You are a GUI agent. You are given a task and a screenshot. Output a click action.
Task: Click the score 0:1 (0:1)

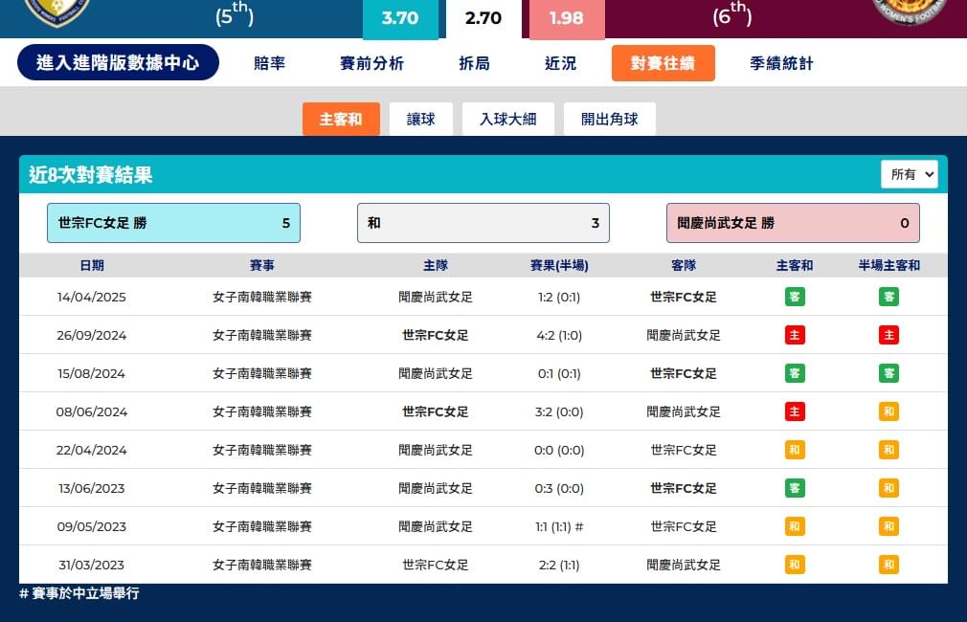click(x=559, y=373)
